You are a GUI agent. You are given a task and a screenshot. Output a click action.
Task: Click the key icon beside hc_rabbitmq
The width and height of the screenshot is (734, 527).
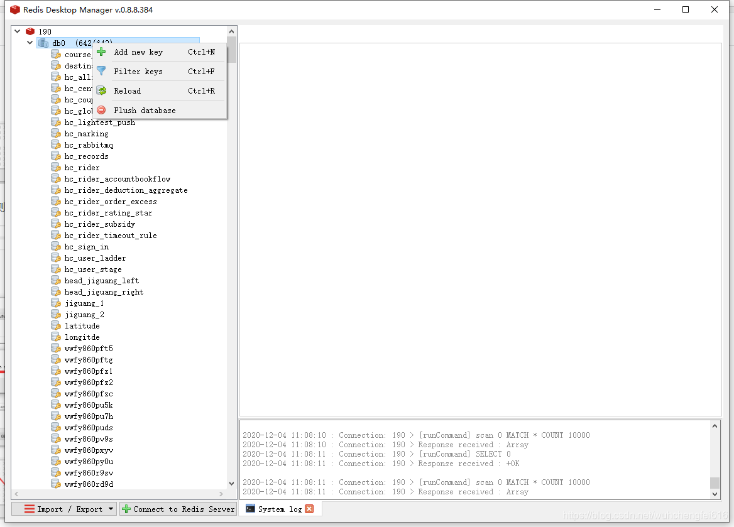[x=56, y=145]
